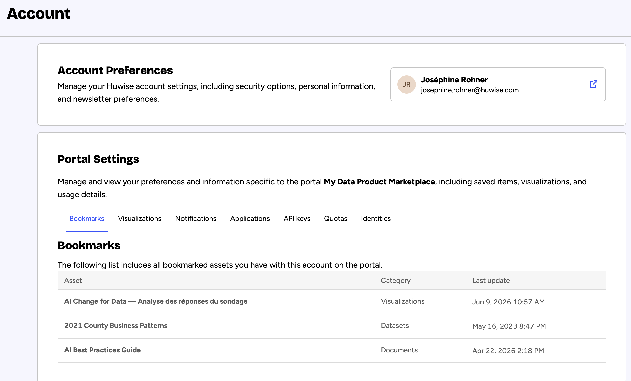
Task: Click the Account page title
Action: (39, 13)
